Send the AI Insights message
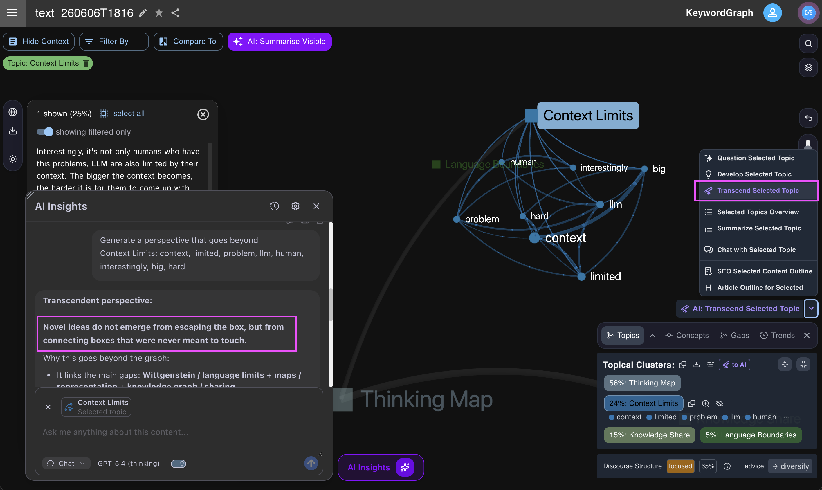 coord(311,463)
